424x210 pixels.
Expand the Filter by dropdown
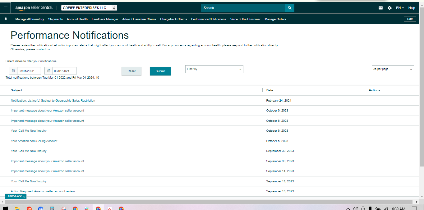(x=214, y=69)
